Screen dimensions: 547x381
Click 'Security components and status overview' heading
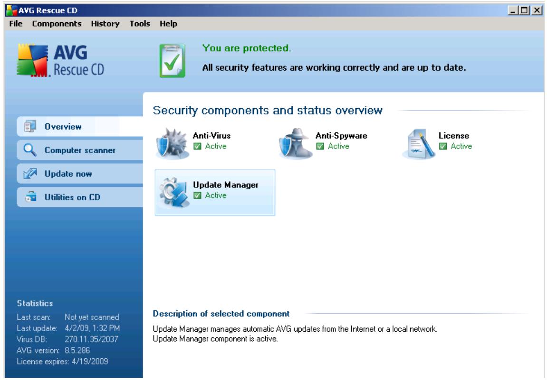click(x=268, y=111)
